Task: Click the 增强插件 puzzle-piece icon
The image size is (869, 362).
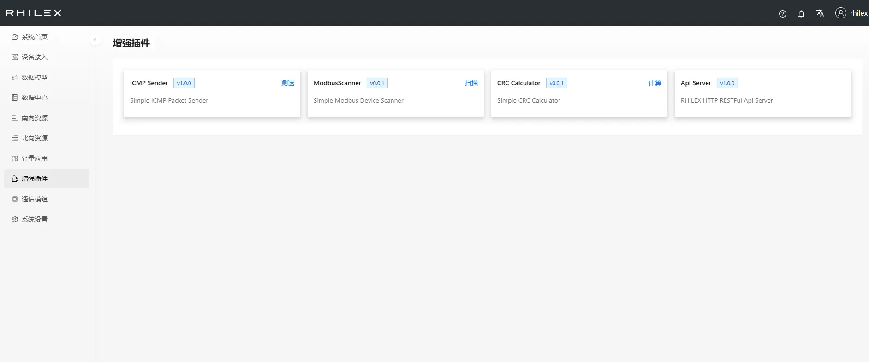Action: (x=15, y=179)
